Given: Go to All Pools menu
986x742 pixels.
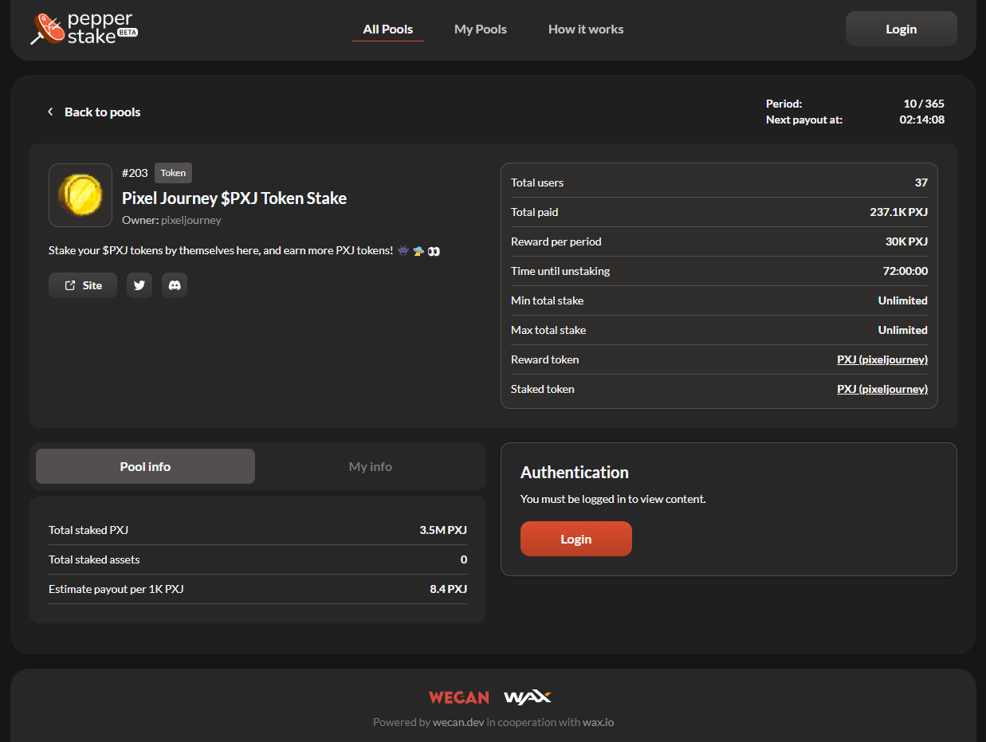Looking at the screenshot, I should (387, 29).
